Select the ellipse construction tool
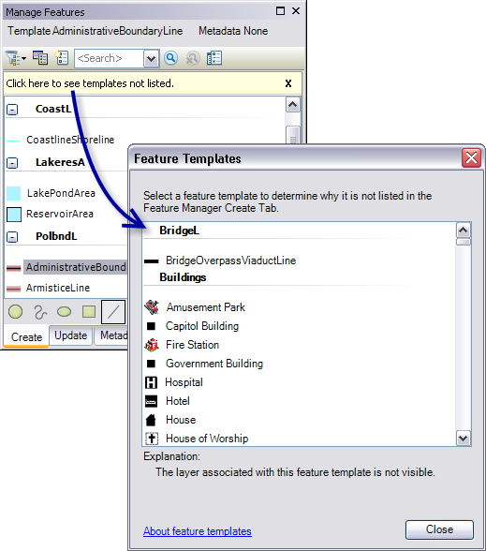Image resolution: width=486 pixels, height=551 pixels. click(x=64, y=311)
